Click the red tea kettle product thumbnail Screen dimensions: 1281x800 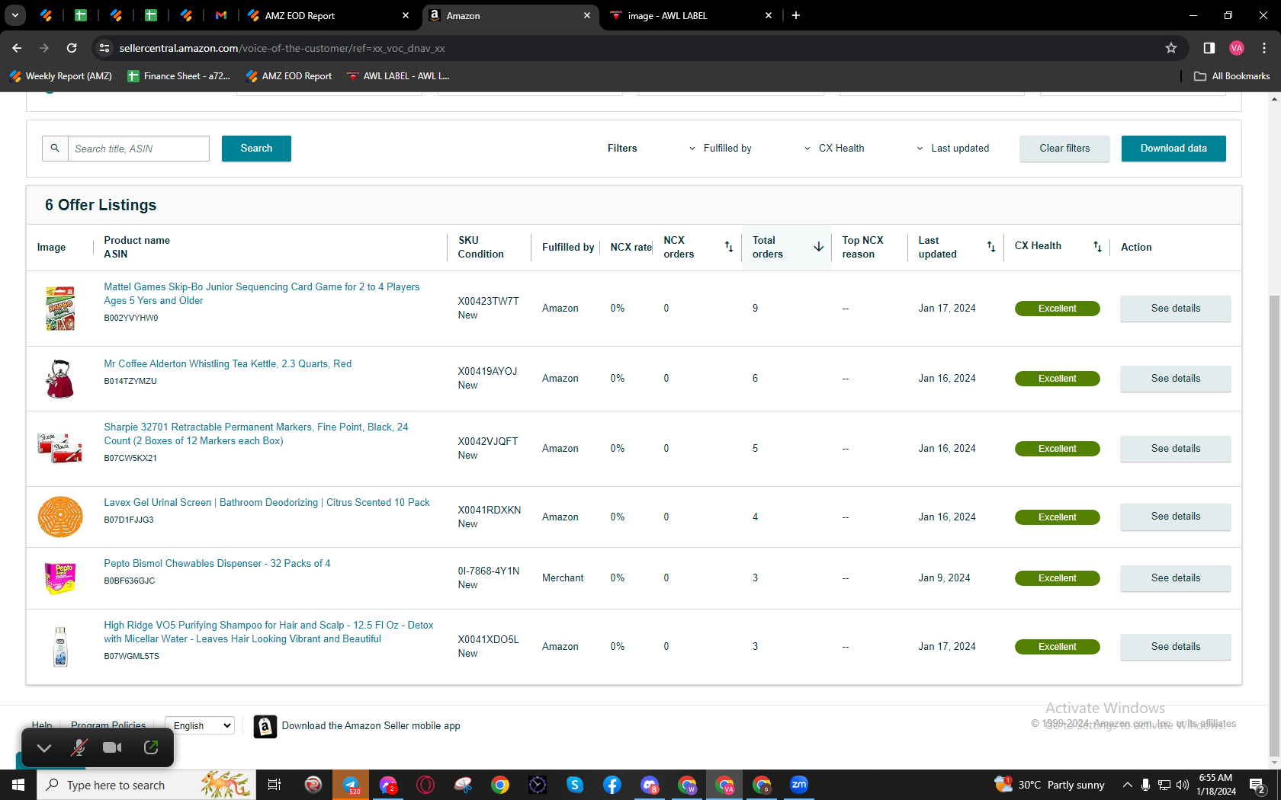point(60,379)
